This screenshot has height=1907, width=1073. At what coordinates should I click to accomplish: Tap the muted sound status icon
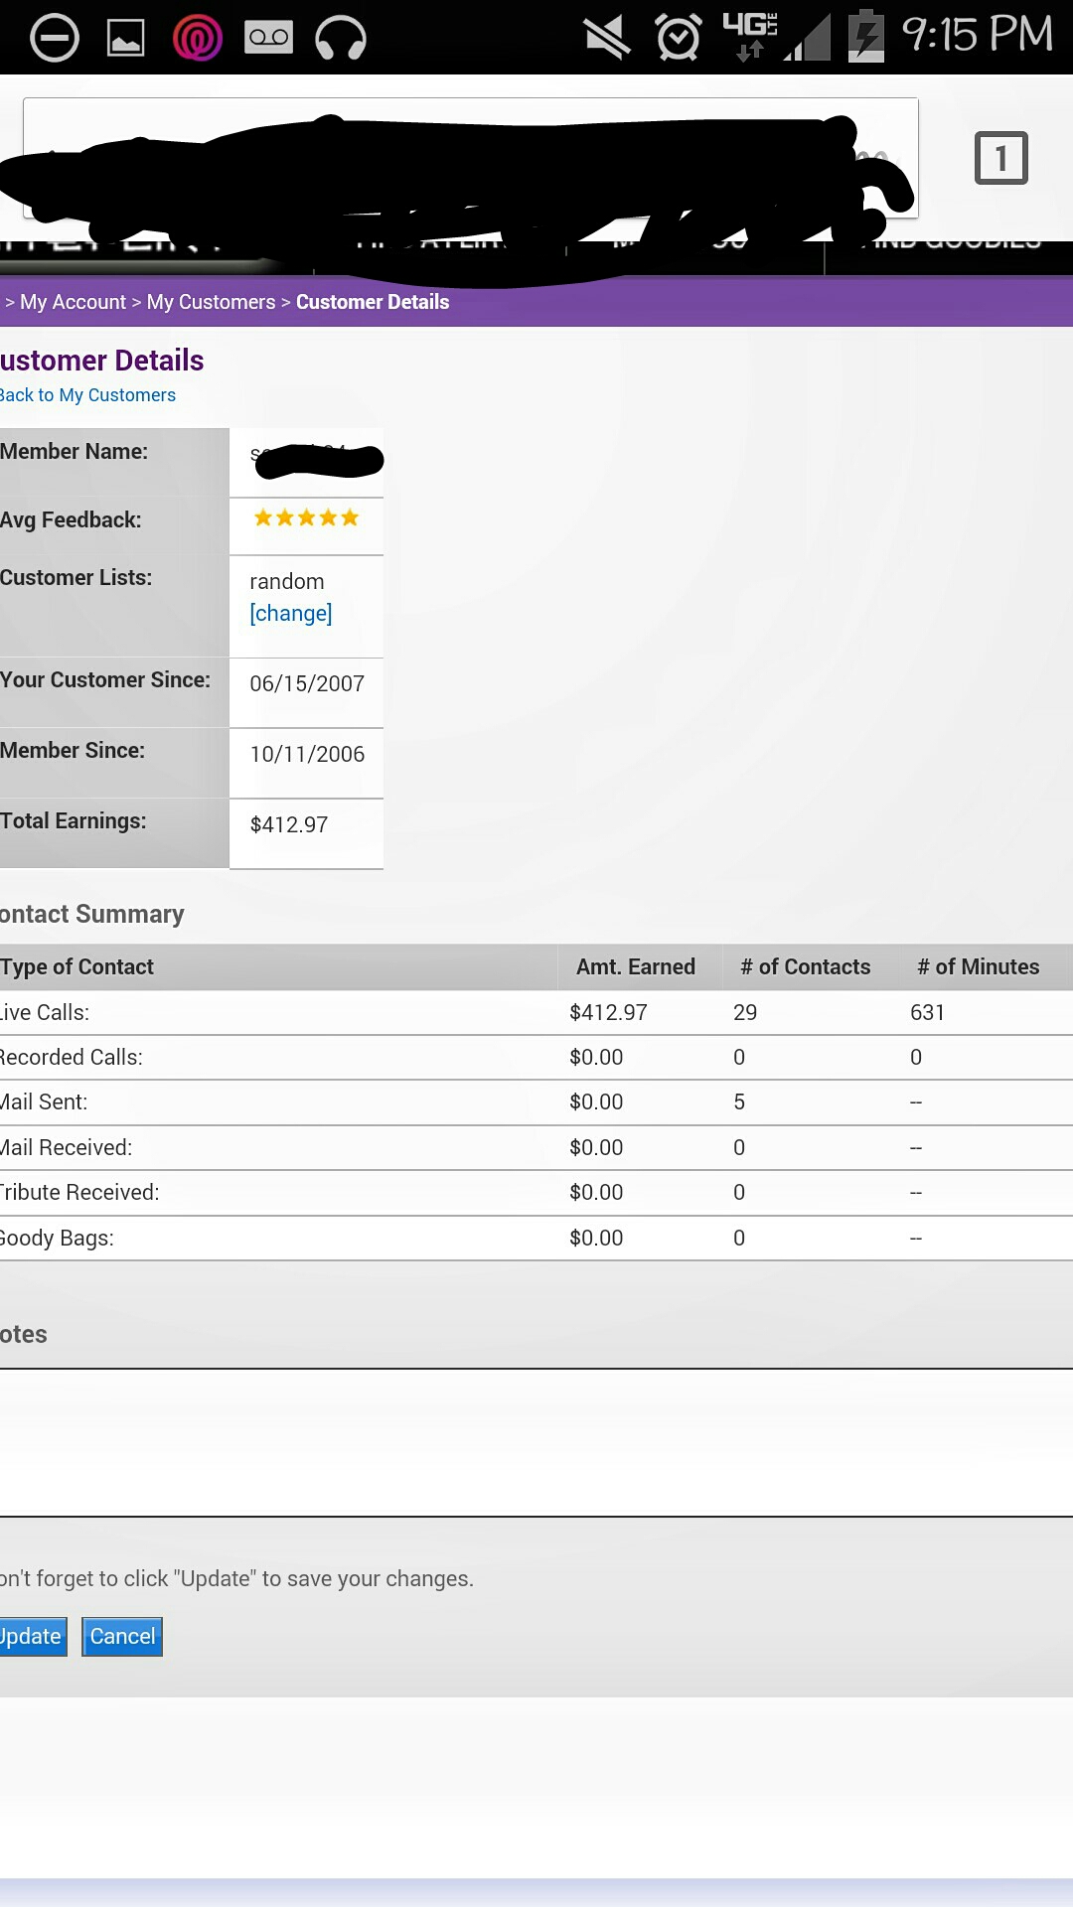607,39
